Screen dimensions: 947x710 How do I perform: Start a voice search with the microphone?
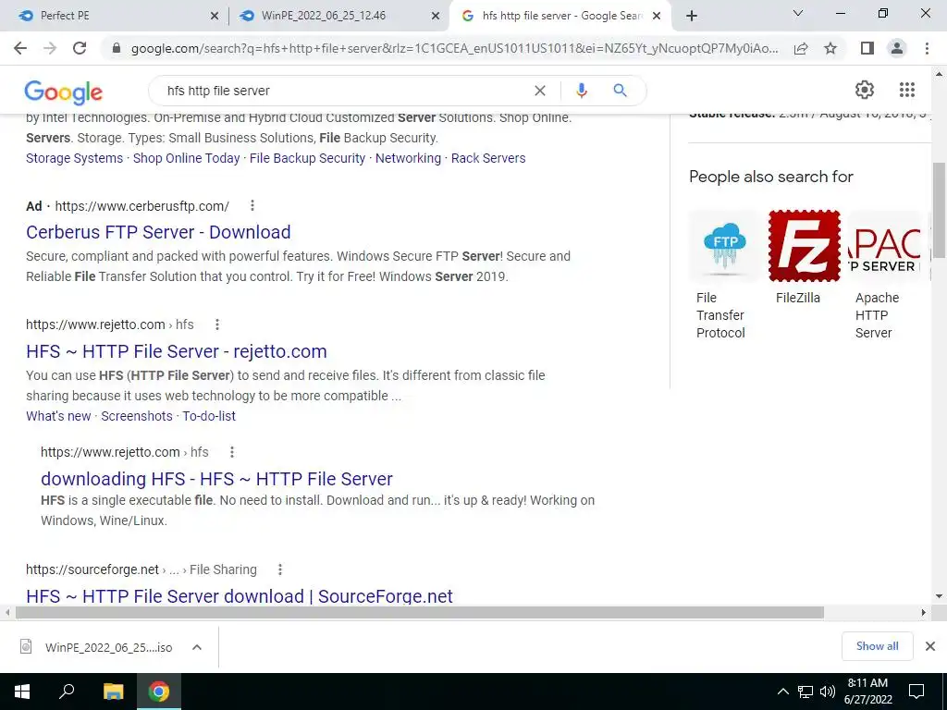click(x=581, y=91)
